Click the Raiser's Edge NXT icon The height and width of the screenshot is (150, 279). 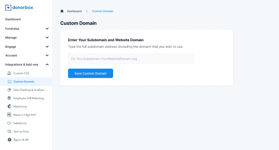pos(9,115)
